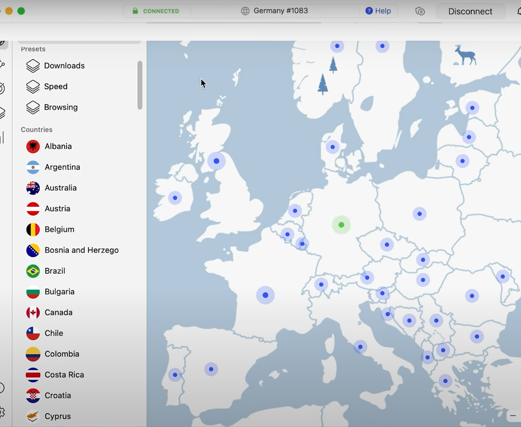Click the Bulgaria map pin

tap(477, 336)
